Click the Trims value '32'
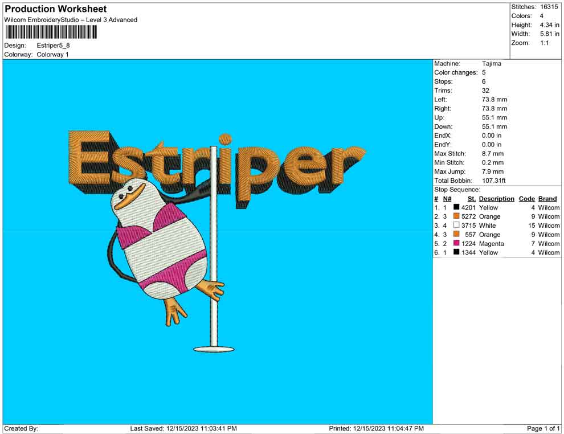 (x=485, y=90)
